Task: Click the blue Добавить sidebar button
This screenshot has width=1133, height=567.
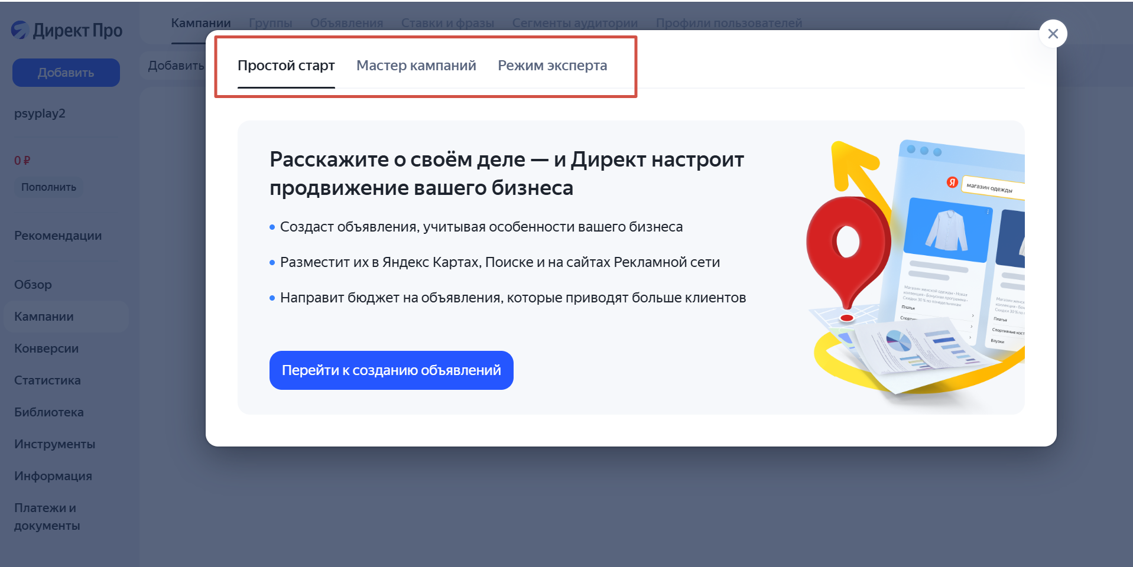Action: pos(66,73)
